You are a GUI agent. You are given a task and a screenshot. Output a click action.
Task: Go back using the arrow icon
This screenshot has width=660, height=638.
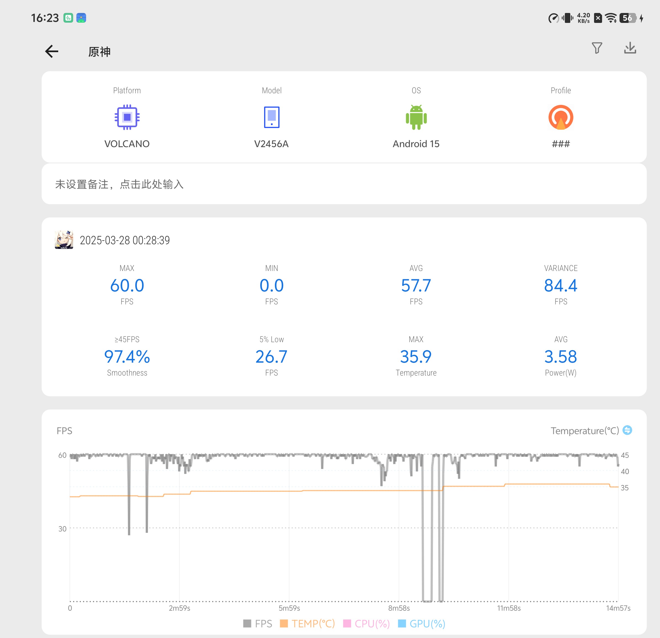pos(52,52)
